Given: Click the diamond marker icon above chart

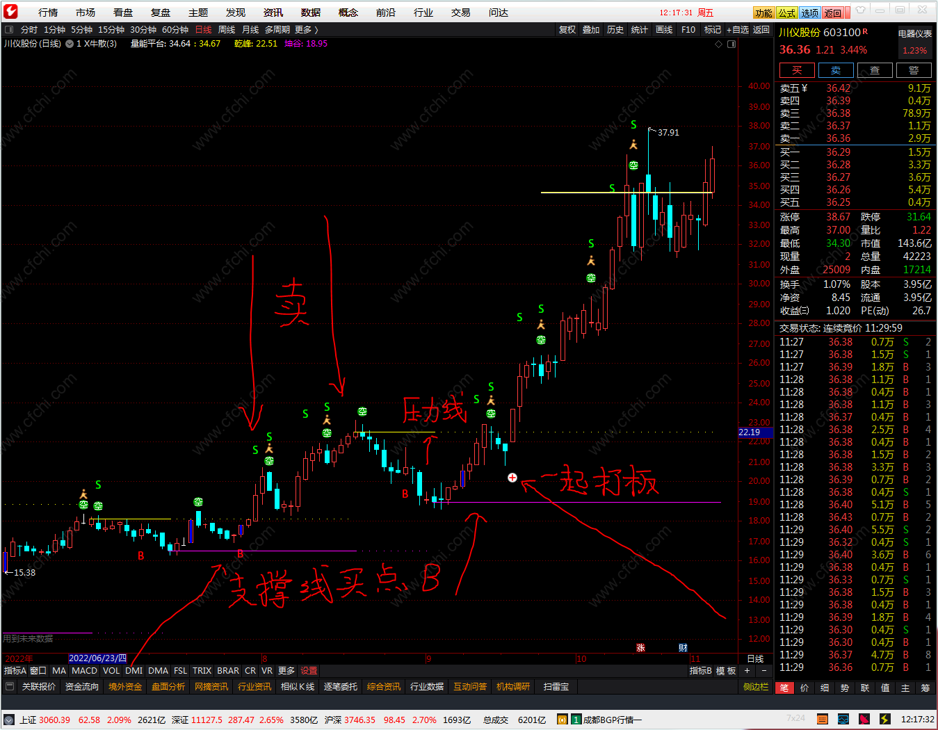Looking at the screenshot, I should [718, 44].
